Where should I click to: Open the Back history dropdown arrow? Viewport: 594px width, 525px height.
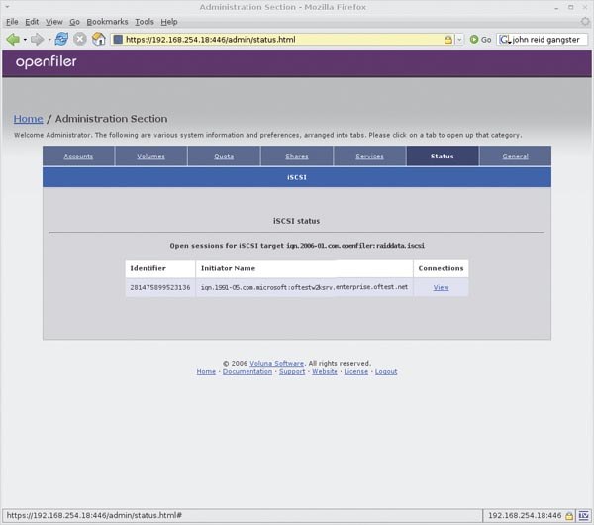pos(25,40)
